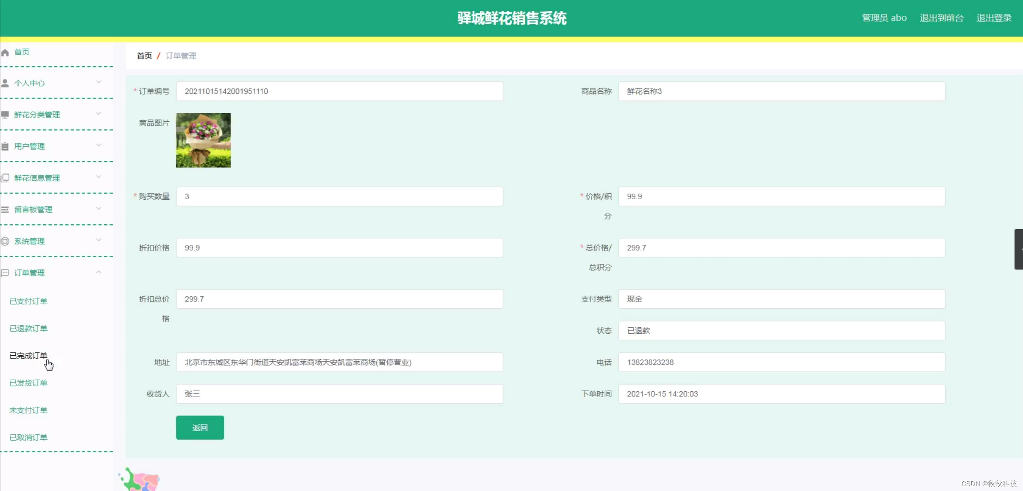Click the person icon beside 个人中心
This screenshot has height=491, width=1023.
(x=5, y=83)
